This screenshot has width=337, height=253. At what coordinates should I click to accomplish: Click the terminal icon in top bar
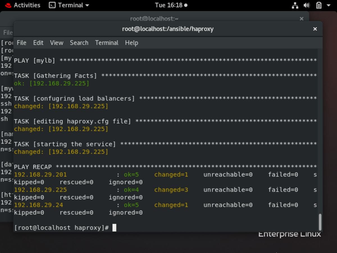click(x=52, y=5)
